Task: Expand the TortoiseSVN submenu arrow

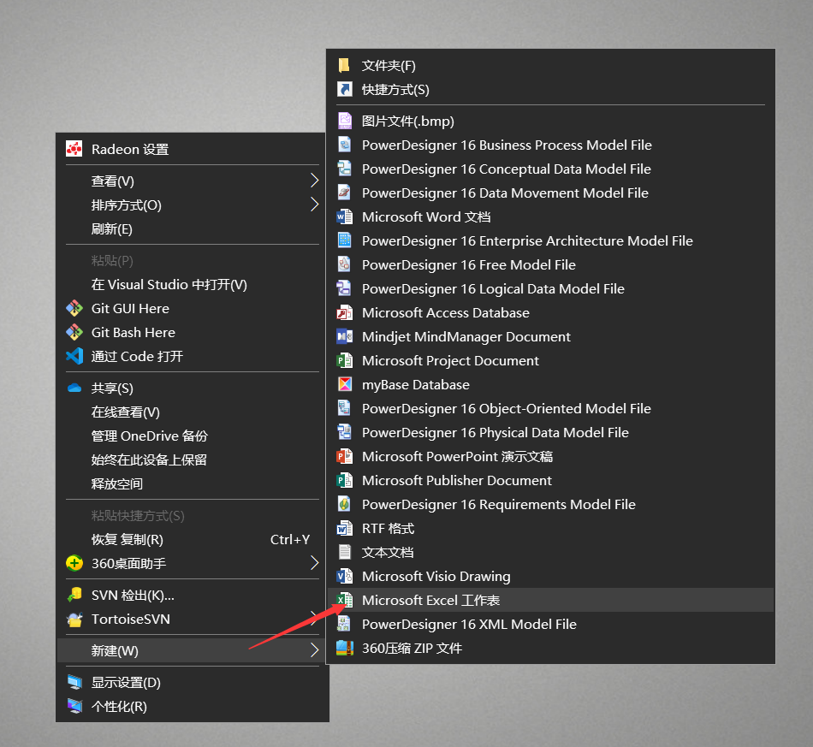Action: [x=314, y=618]
